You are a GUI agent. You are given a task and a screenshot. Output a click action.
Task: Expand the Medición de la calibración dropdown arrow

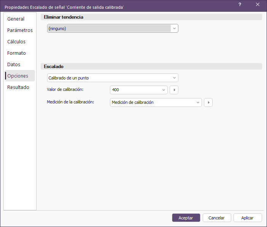(198, 102)
